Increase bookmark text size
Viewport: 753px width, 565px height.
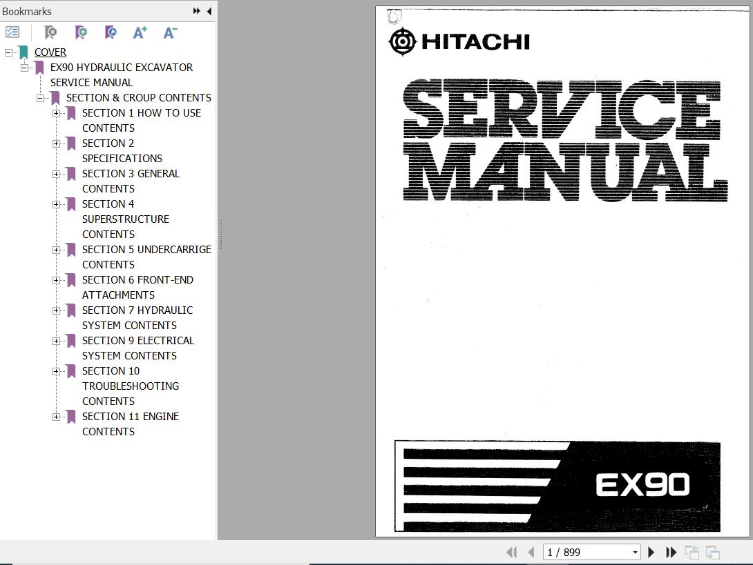click(x=140, y=32)
